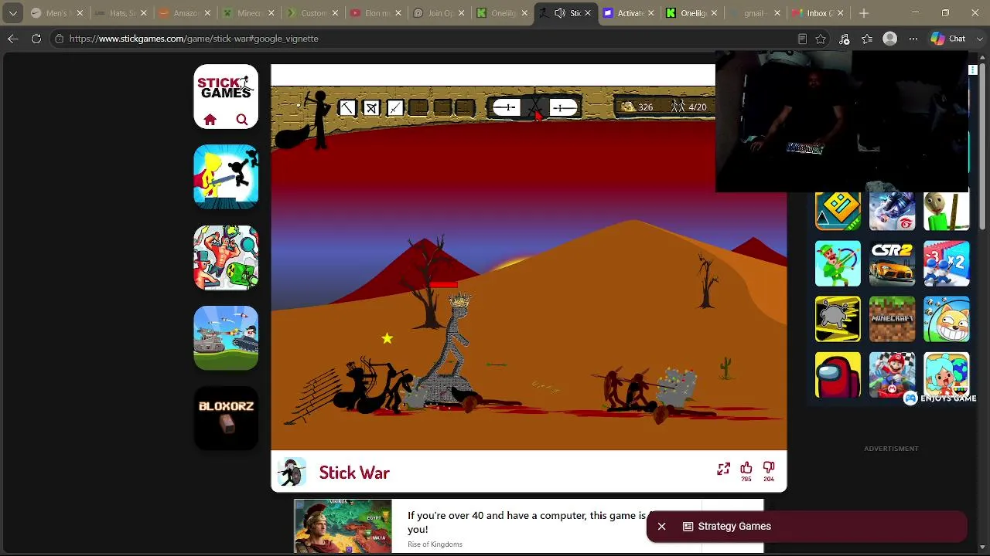The image size is (990, 556).
Task: Open the gray blob yellow spikes ad icon
Action: [x=838, y=319]
